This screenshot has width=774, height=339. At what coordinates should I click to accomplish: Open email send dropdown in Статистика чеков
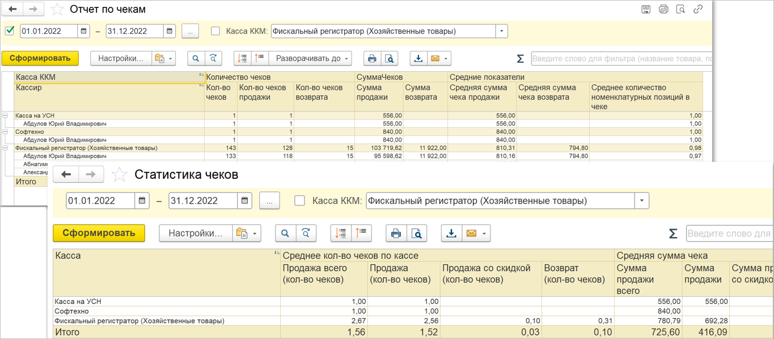pos(484,233)
